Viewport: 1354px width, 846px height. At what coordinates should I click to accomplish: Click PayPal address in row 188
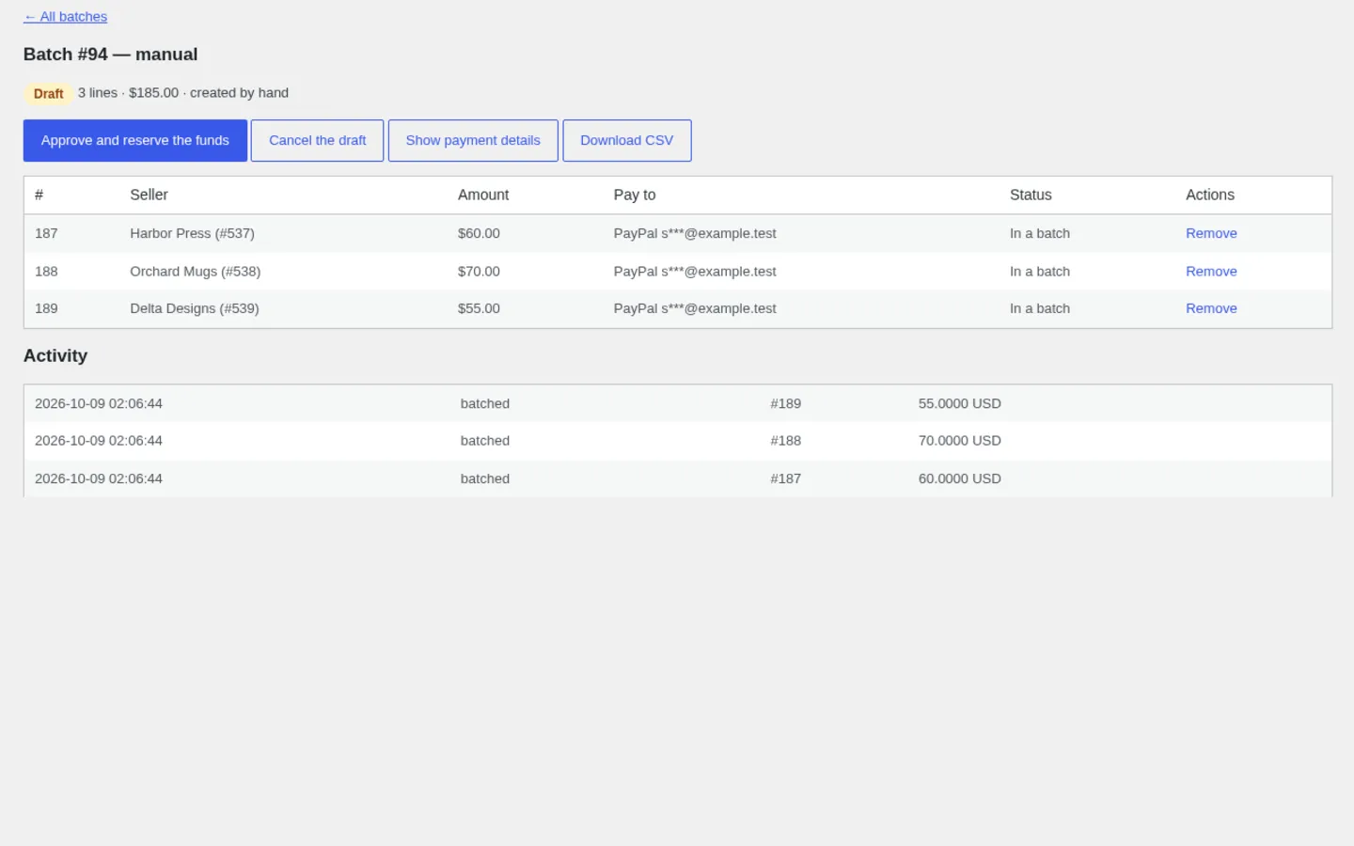(695, 271)
